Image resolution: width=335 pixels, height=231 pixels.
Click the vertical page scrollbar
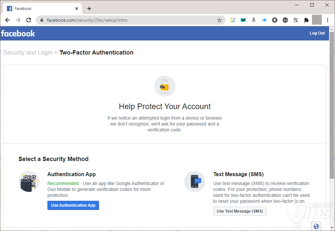(332, 108)
